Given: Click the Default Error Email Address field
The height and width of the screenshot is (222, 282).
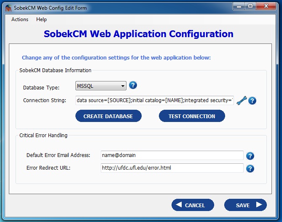Looking at the screenshot, I should pyautogui.click(x=172, y=155).
